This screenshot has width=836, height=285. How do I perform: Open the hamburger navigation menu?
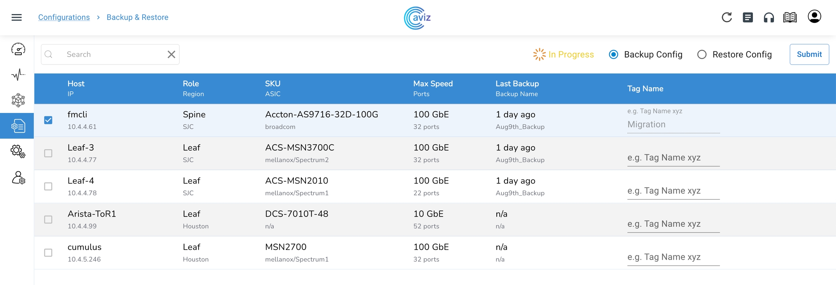point(17,17)
